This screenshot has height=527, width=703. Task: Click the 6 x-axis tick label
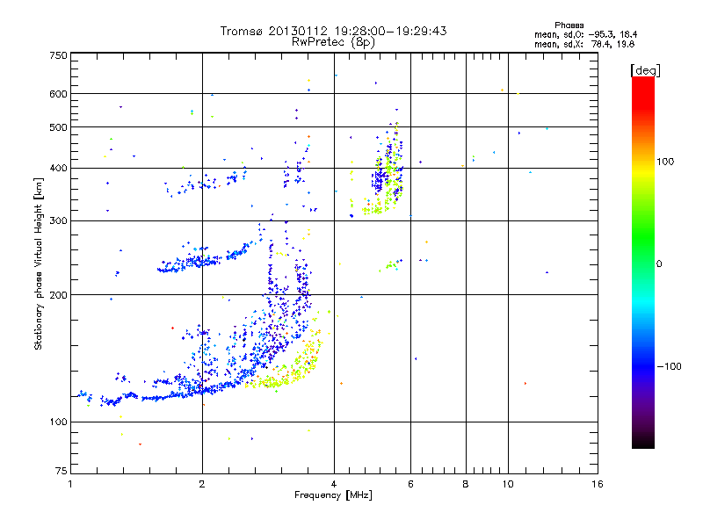coord(410,484)
